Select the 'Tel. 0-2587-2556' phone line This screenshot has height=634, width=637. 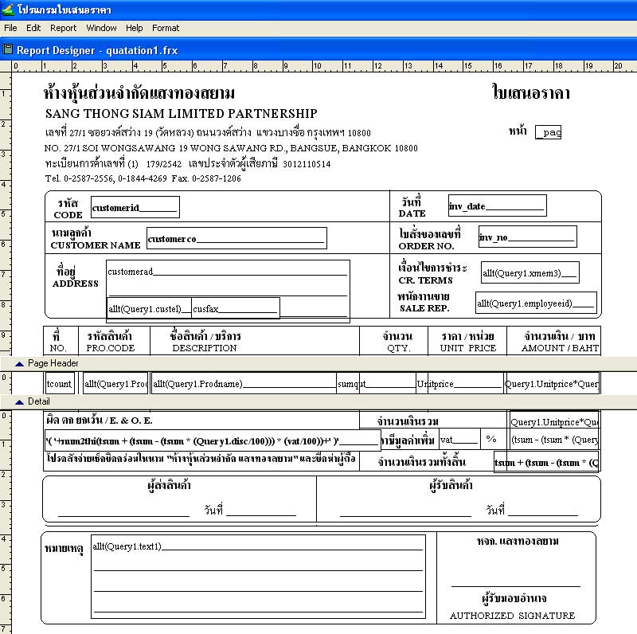[x=143, y=178]
